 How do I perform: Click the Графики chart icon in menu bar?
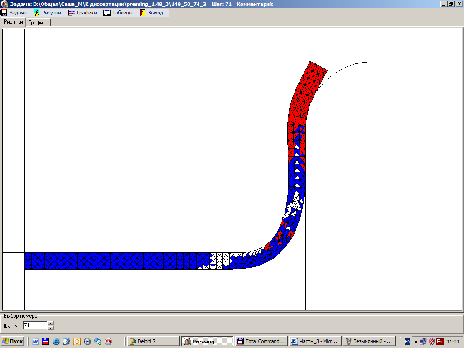click(71, 13)
